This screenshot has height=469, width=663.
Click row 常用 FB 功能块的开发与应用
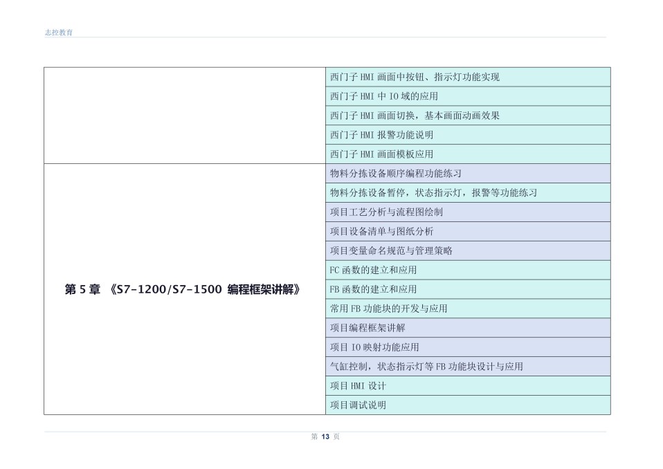click(x=468, y=309)
